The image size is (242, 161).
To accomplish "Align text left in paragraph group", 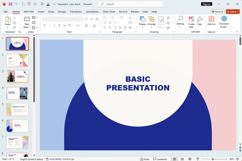I will pos(105,28).
